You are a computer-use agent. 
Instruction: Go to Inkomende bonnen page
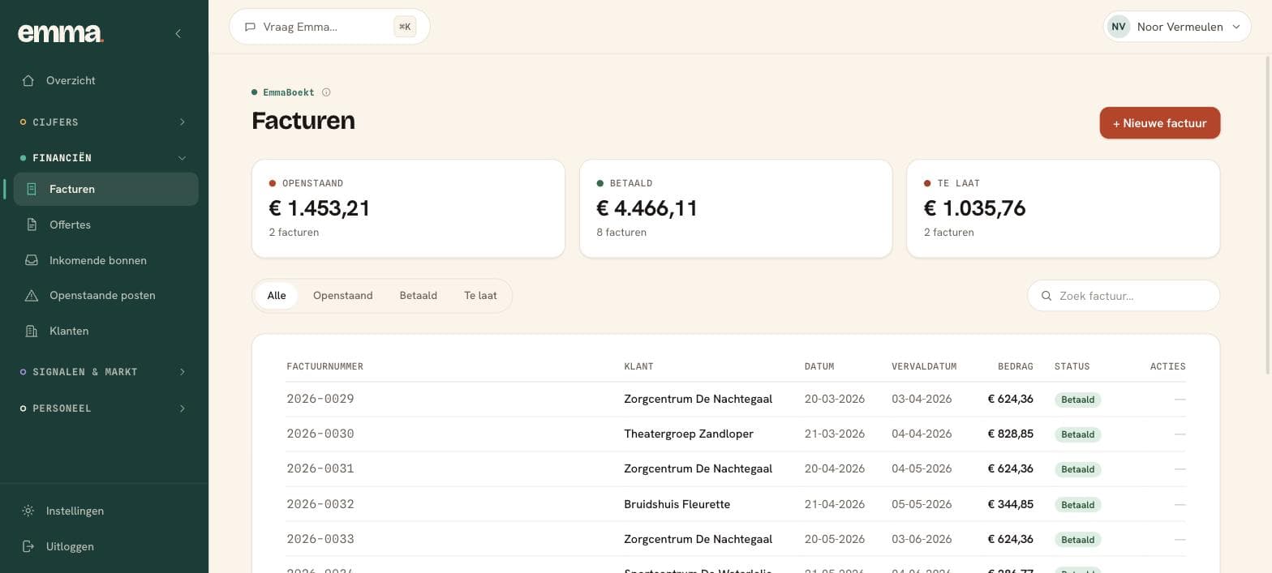105,260
